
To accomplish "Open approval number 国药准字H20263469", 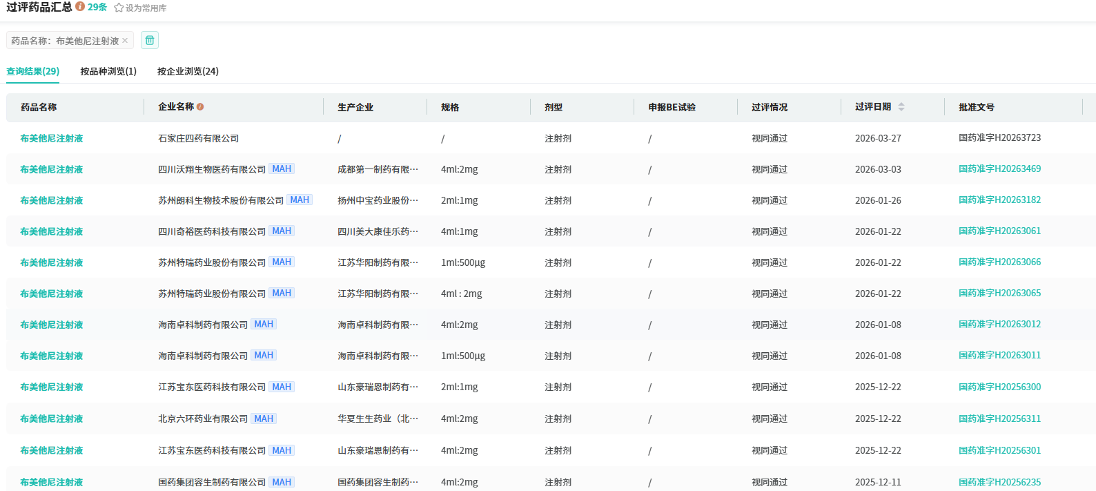I will (999, 169).
